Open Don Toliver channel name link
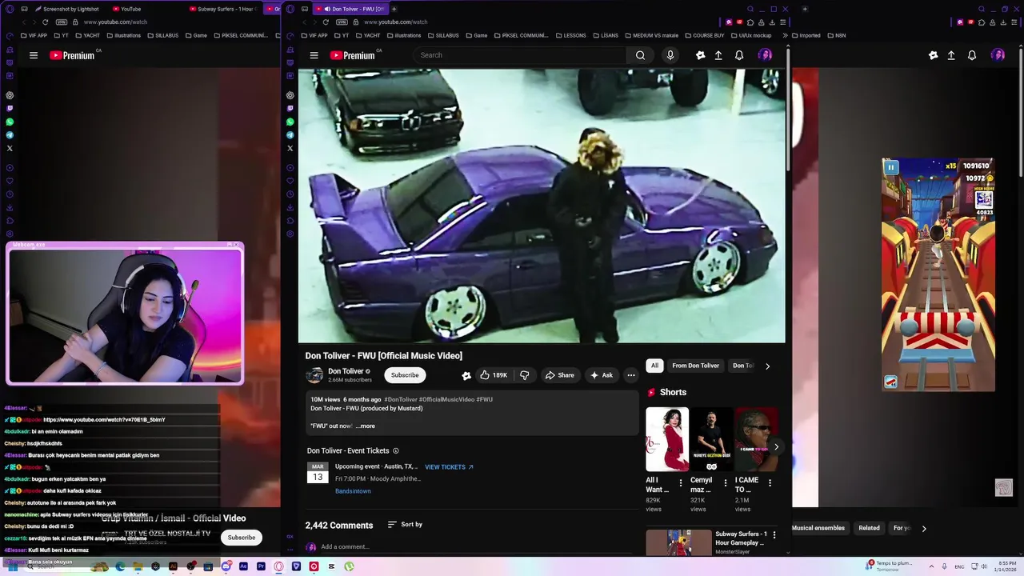 346,371
